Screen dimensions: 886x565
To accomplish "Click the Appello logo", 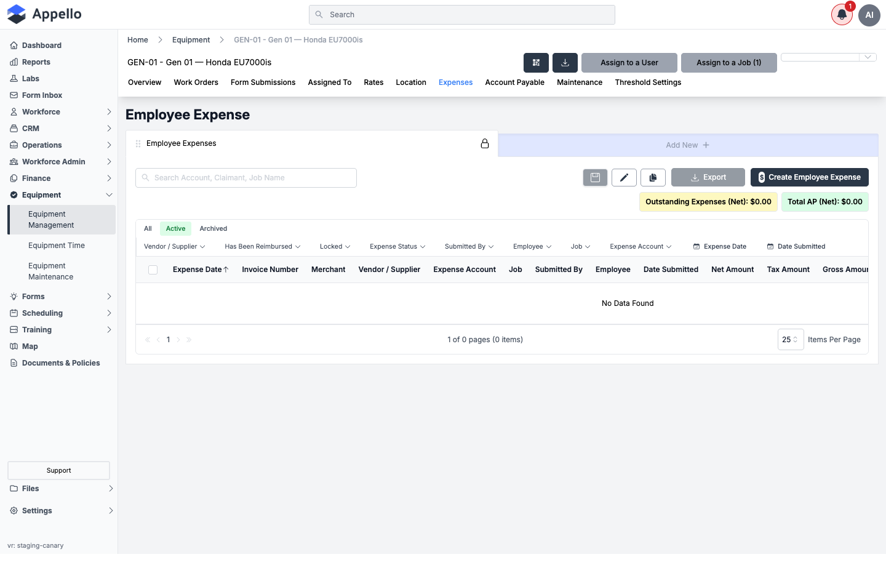I will [44, 14].
